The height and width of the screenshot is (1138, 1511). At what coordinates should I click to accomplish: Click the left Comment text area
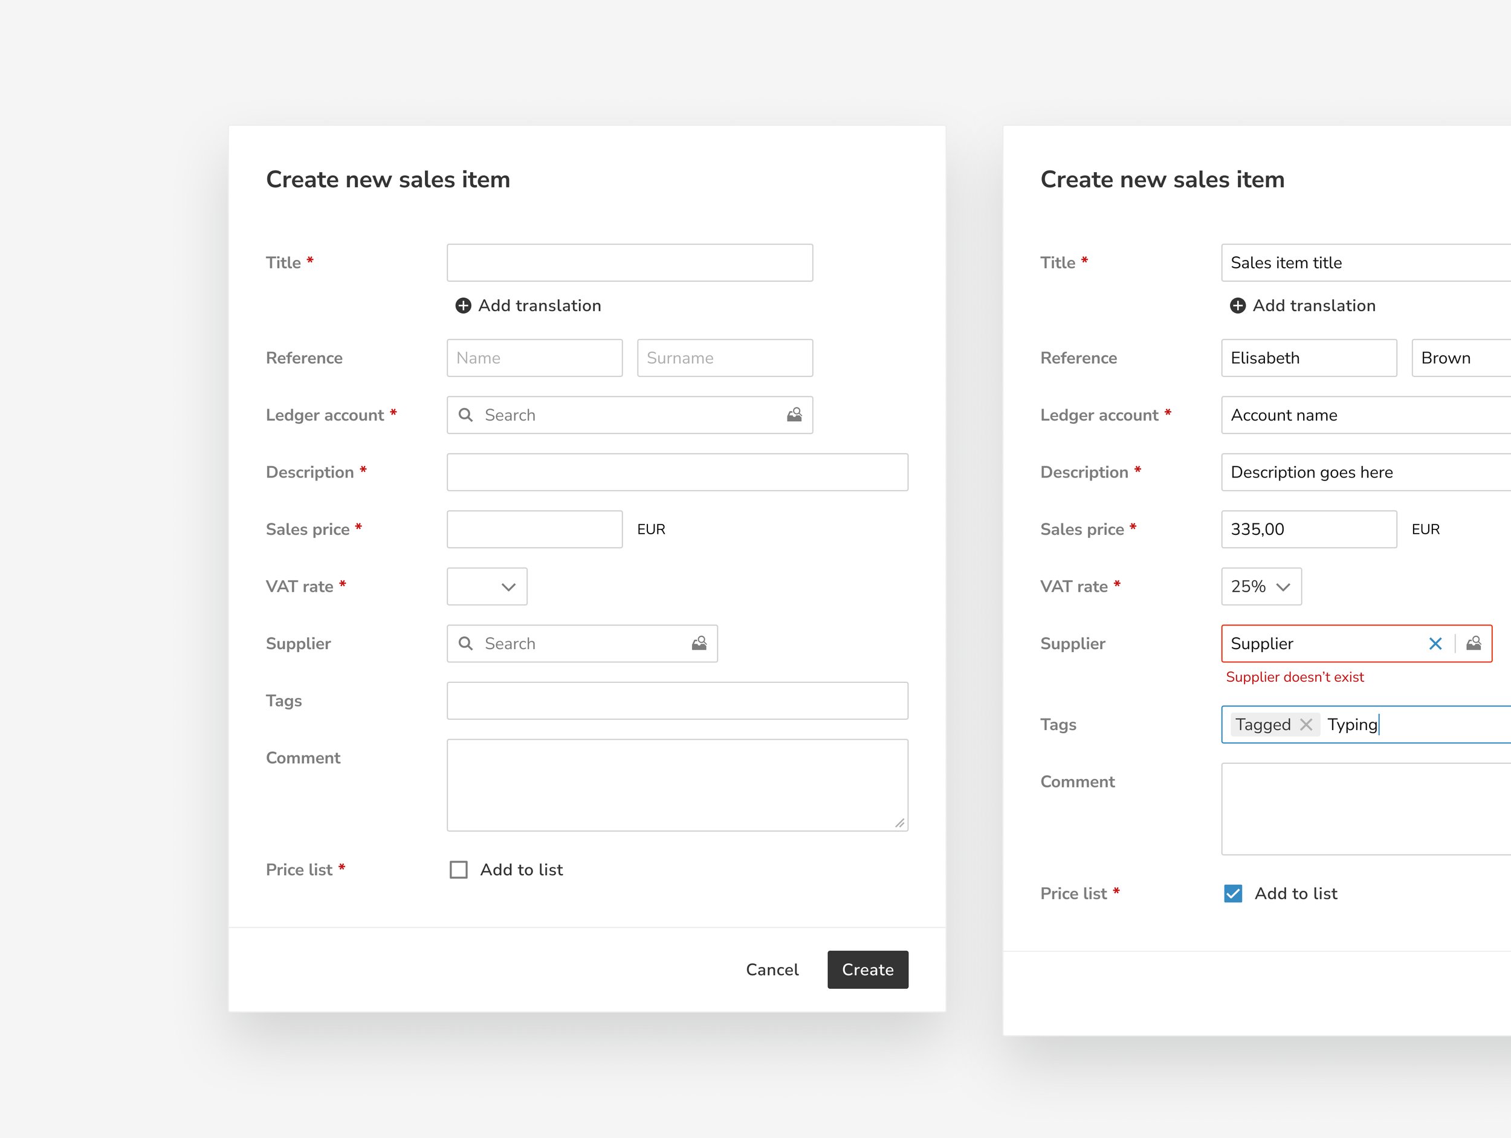coord(678,785)
